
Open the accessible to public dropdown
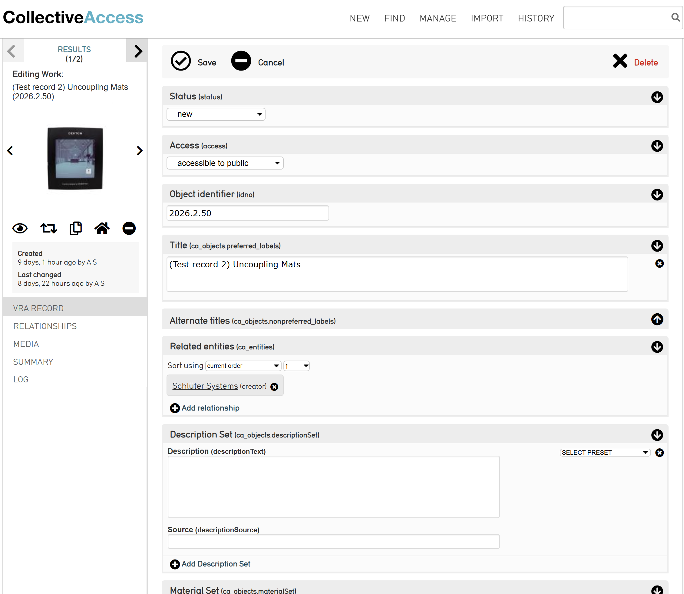tap(225, 163)
